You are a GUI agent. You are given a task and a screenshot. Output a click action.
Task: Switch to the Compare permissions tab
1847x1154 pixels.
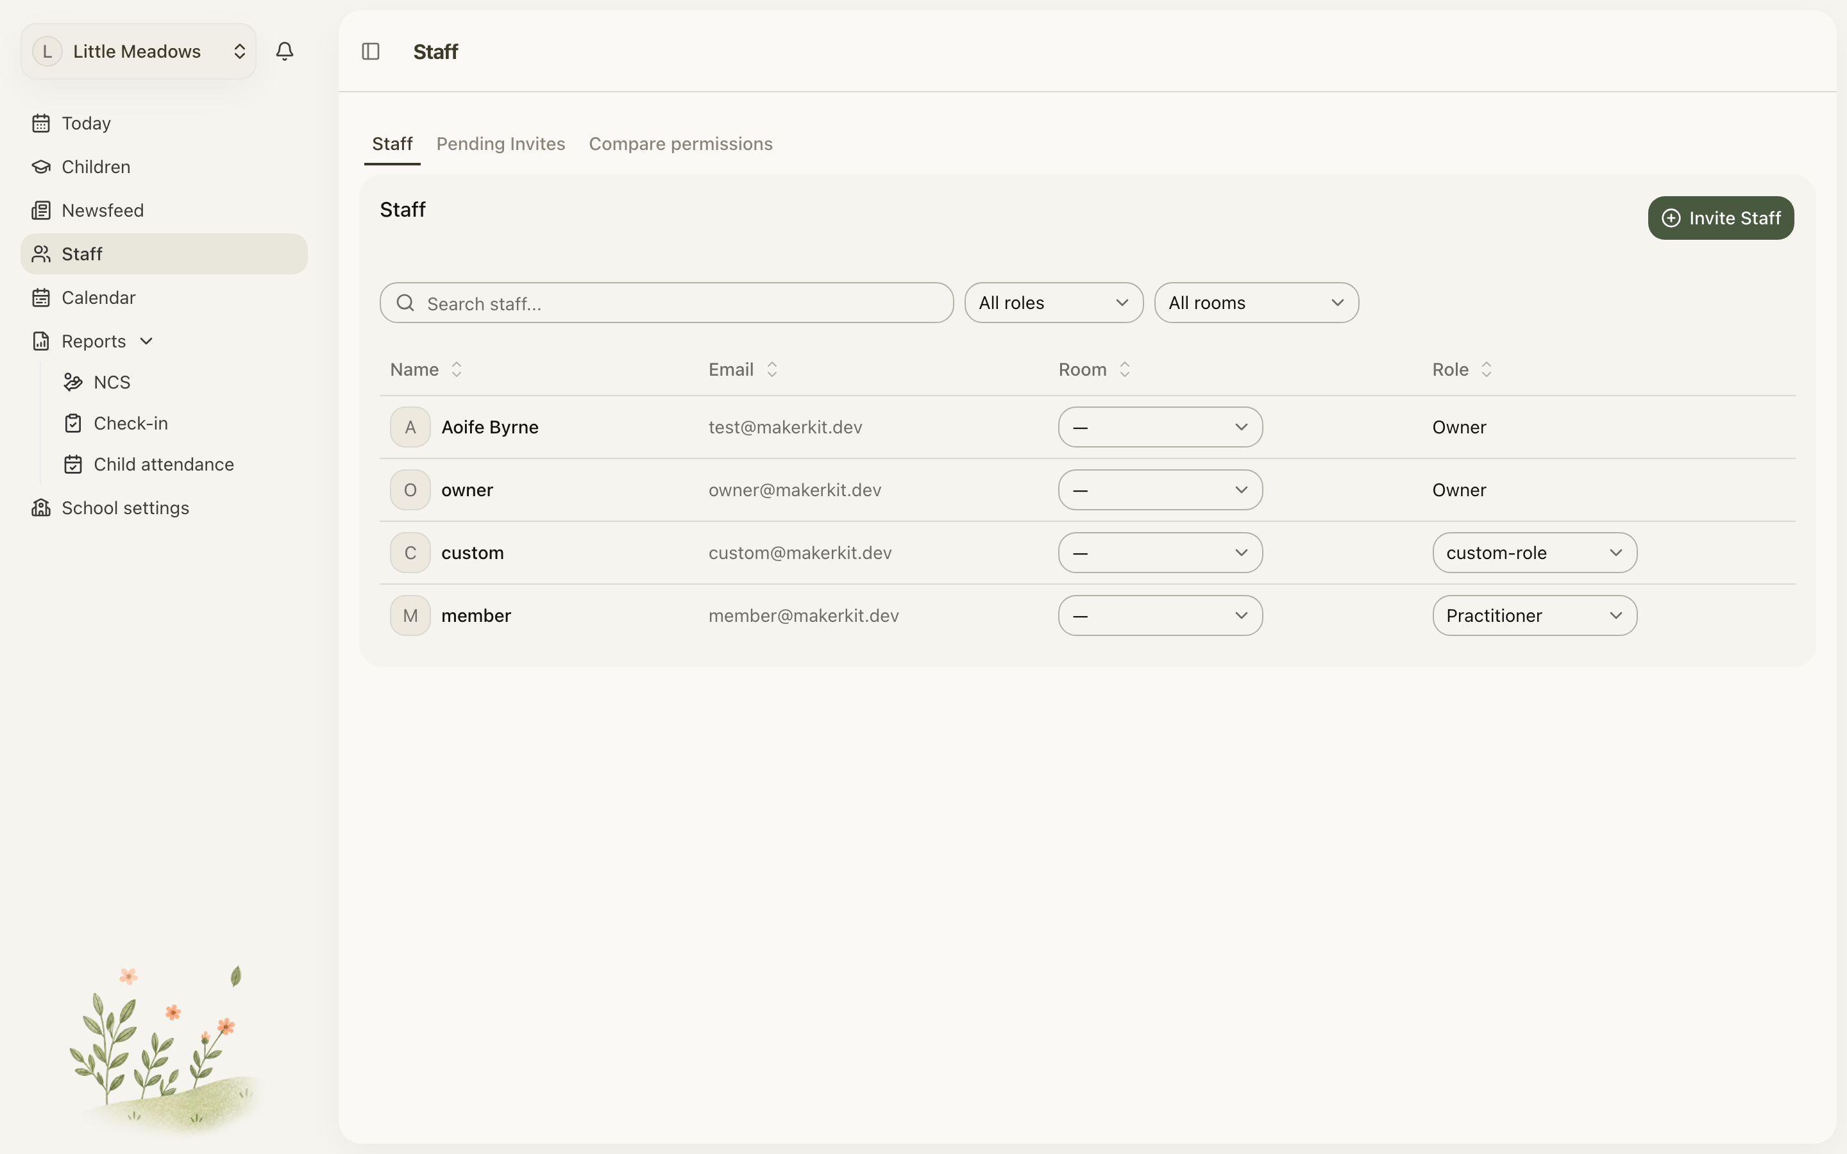[x=681, y=144]
